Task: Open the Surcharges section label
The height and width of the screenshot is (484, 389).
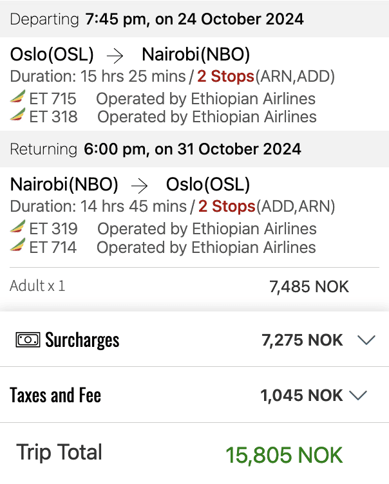Action: coord(82,340)
